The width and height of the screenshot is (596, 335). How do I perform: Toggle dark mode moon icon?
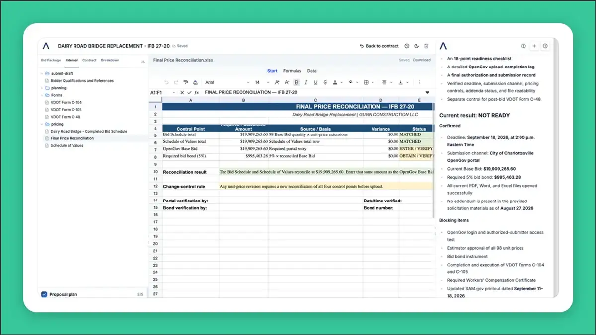(x=416, y=46)
